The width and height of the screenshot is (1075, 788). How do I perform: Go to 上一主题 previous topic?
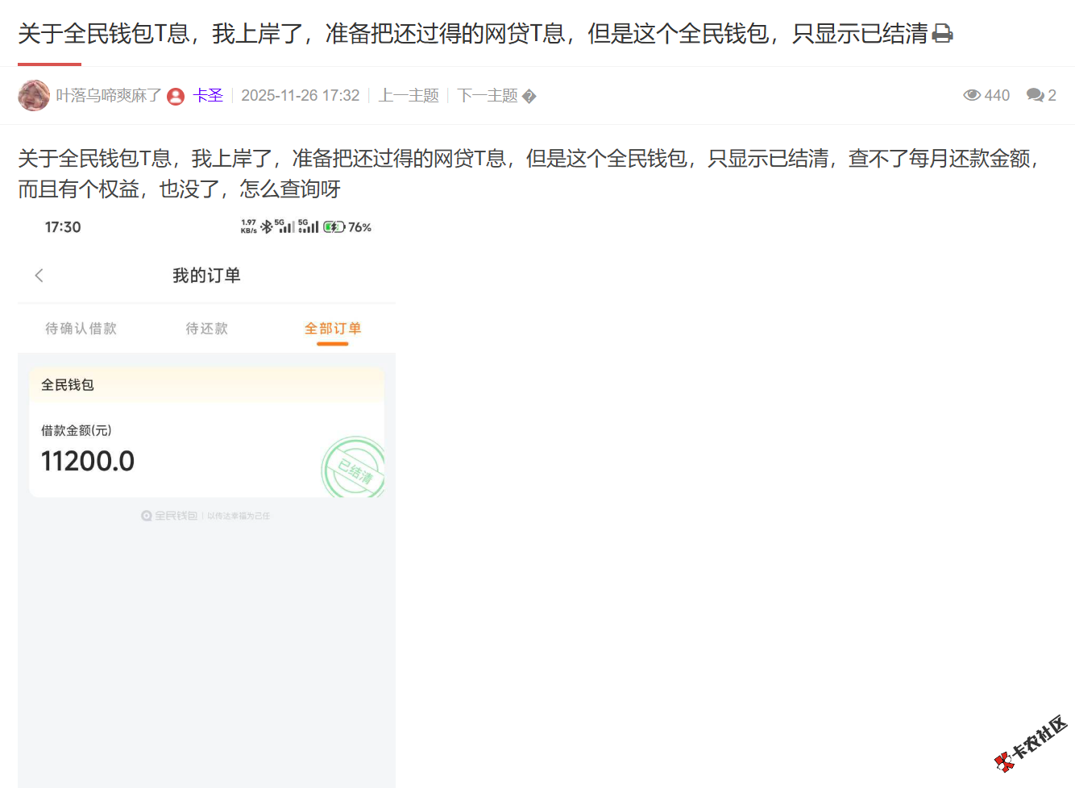point(409,95)
